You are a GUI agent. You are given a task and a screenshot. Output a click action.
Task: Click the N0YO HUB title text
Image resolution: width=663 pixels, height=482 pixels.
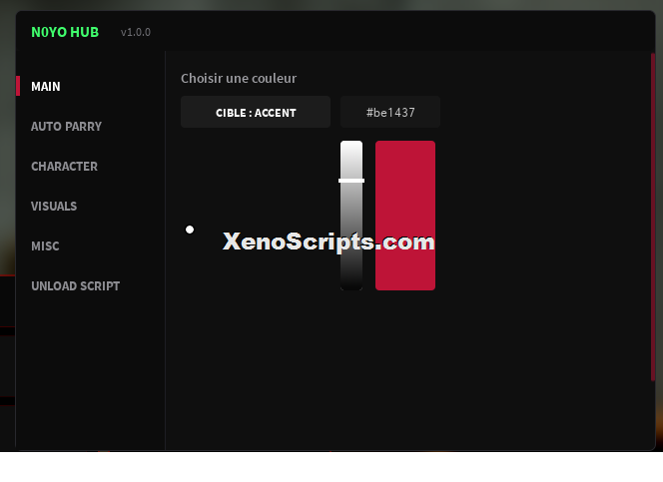(x=65, y=32)
